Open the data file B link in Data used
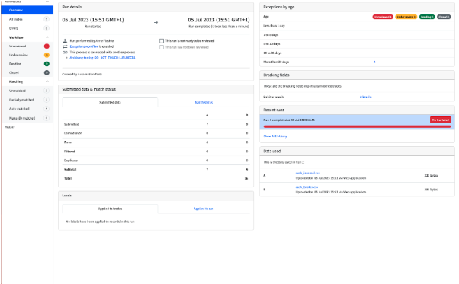This screenshot has width=459, height=284. click(307, 187)
